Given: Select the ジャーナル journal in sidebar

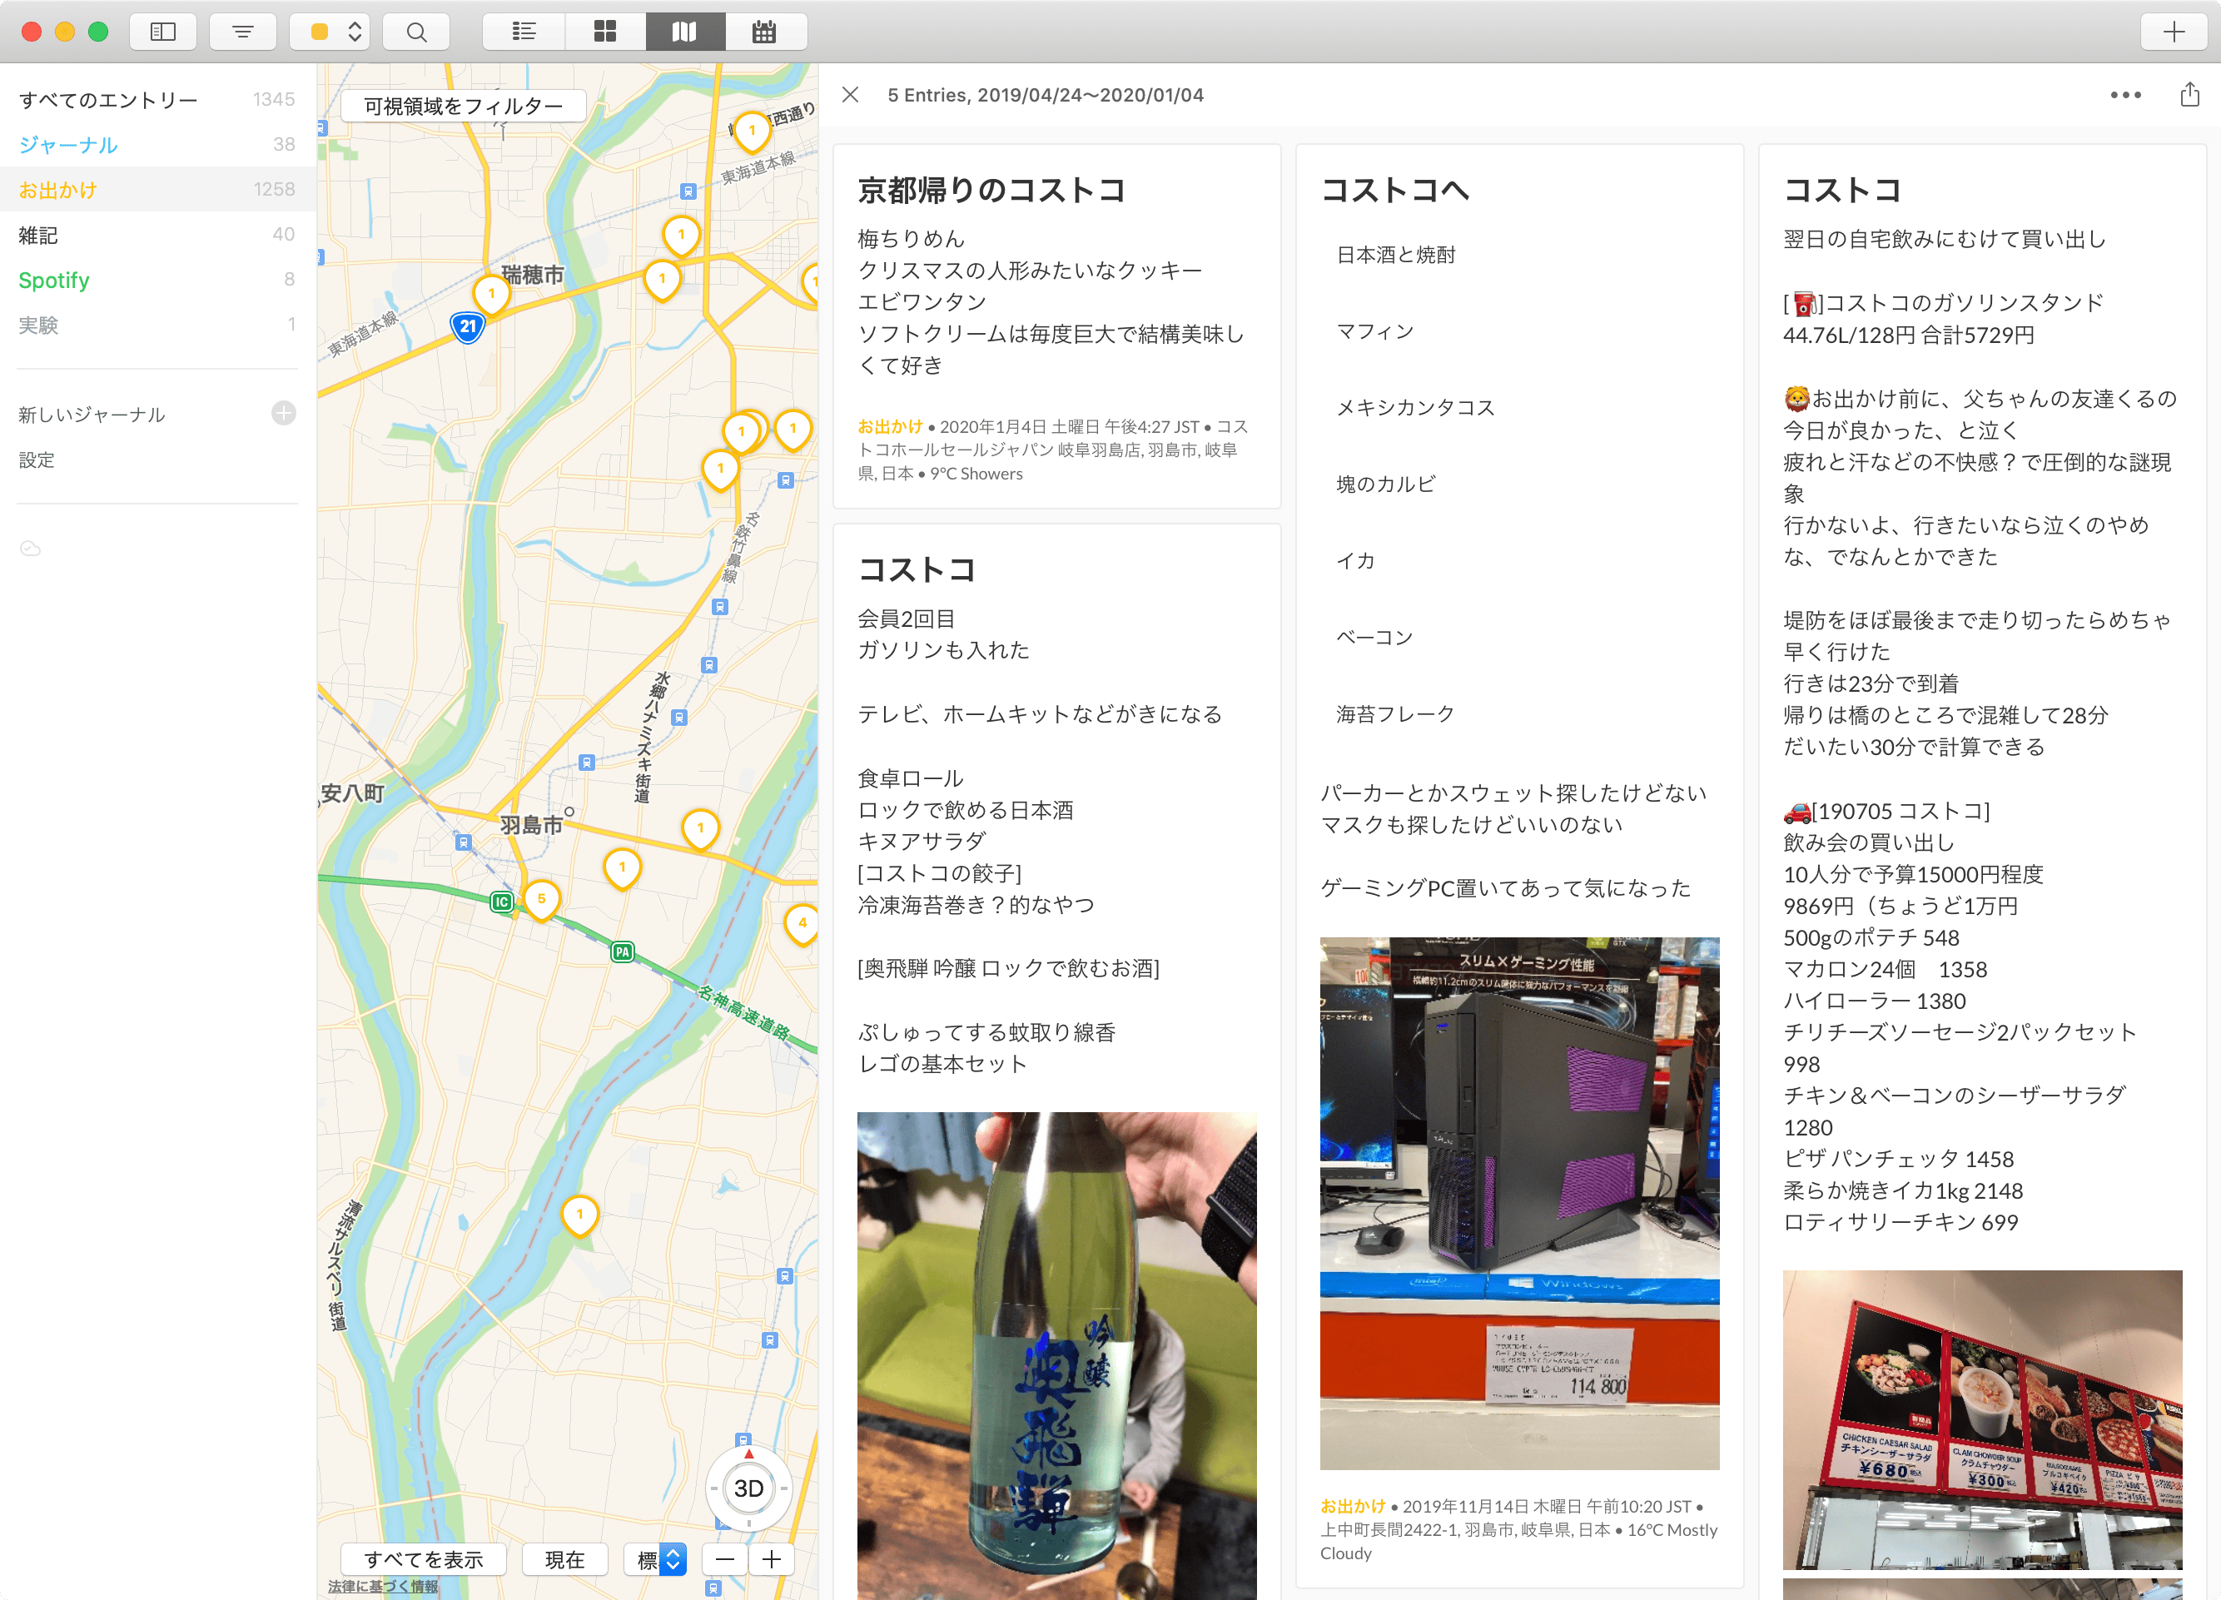Looking at the screenshot, I should pyautogui.click(x=68, y=145).
